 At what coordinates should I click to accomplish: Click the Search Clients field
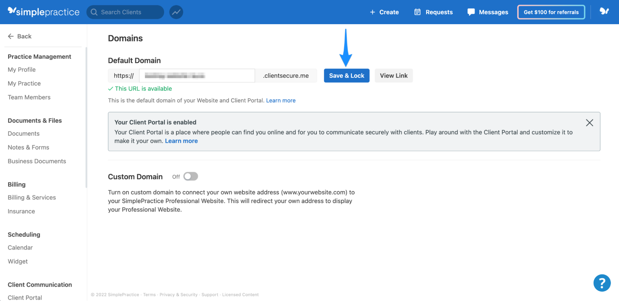[x=125, y=12]
